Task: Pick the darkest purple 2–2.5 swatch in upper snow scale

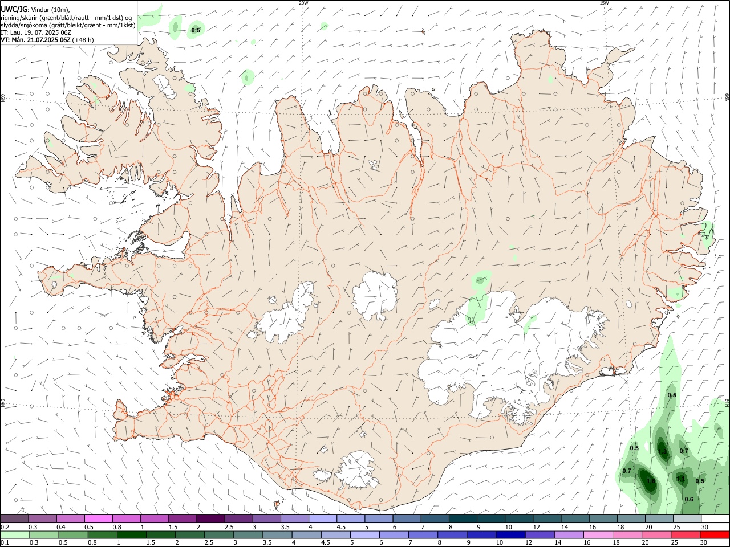Action: (210, 519)
